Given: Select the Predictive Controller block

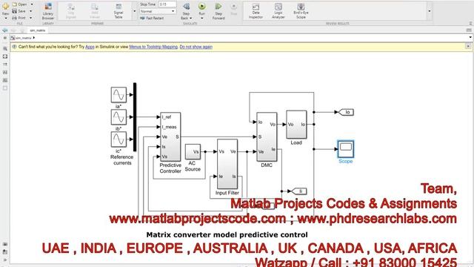Looking at the screenshot, I should (x=170, y=137).
